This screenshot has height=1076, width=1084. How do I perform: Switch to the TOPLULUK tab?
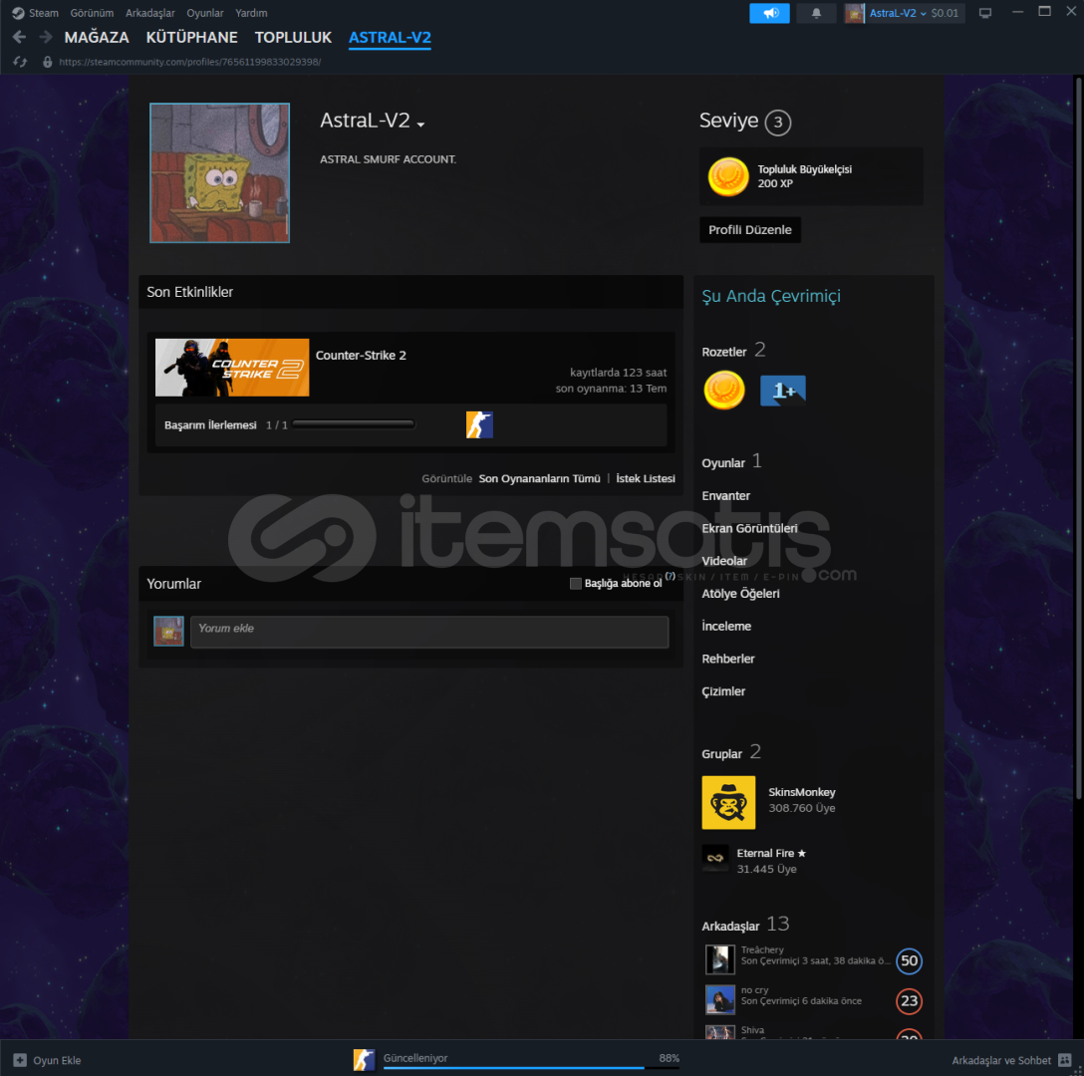[x=293, y=37]
